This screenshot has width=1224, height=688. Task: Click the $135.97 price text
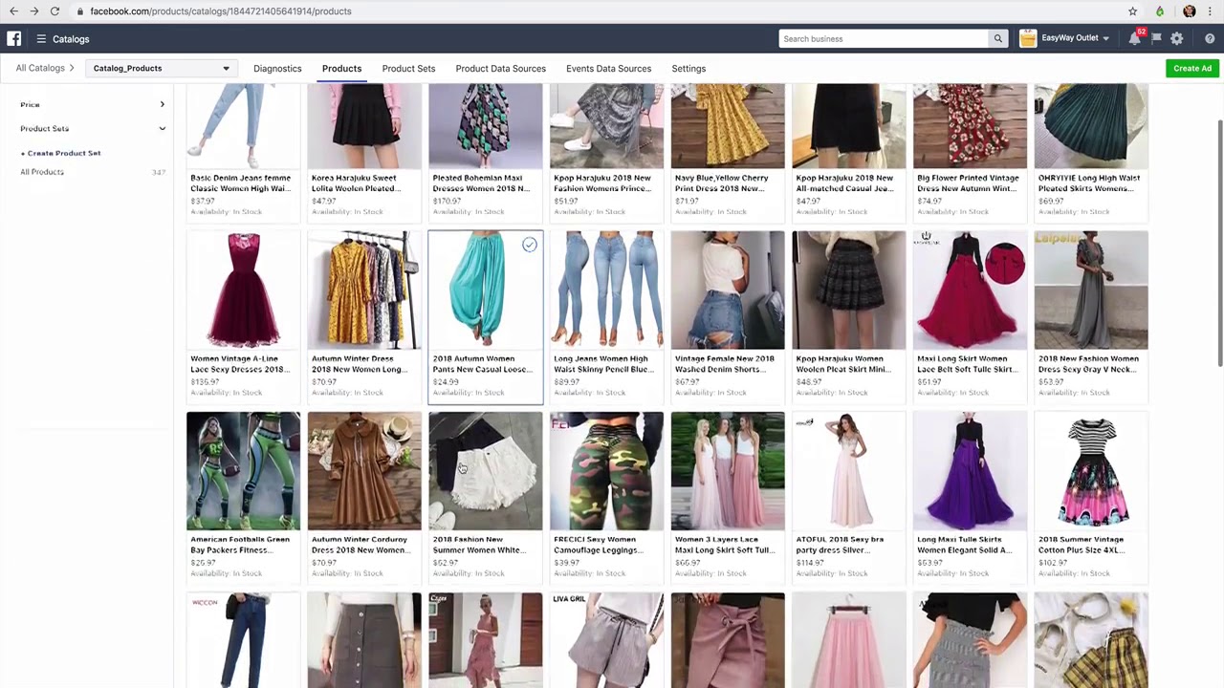click(205, 382)
